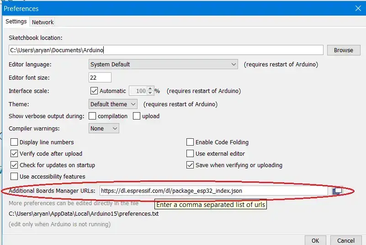
Task: Increase the interface scale with the up arrow
Action: click(150, 89)
